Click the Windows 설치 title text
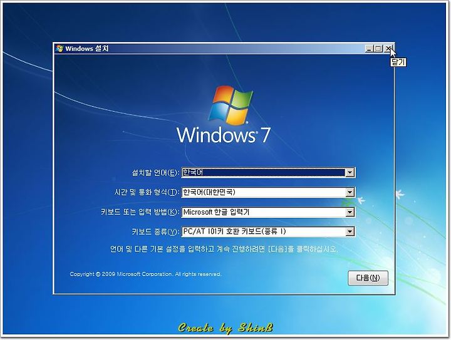Viewport: 451px width, 340px height. (x=87, y=49)
